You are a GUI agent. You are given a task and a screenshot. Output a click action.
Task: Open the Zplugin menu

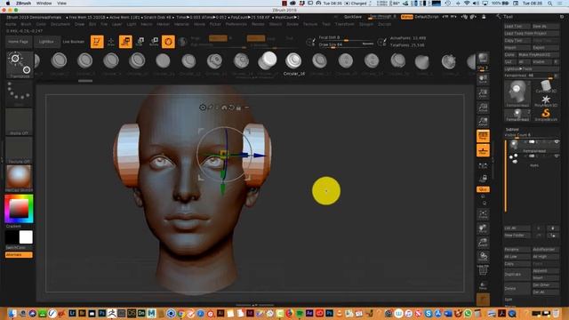(366, 24)
